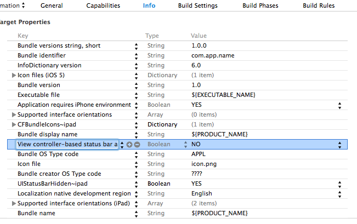Switch to the Build Settings tab
This screenshot has width=357, height=224.
pos(197,6)
